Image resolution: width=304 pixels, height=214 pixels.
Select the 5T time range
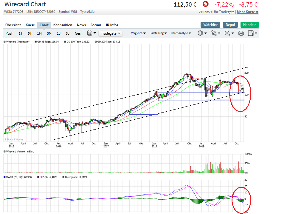pyautogui.click(x=30, y=33)
